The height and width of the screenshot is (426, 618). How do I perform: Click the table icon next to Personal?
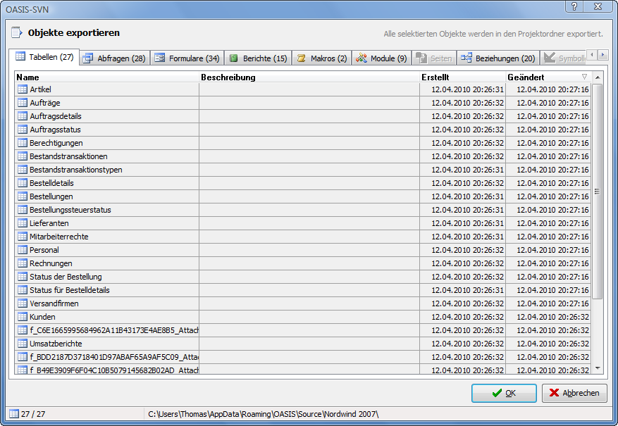tap(22, 250)
